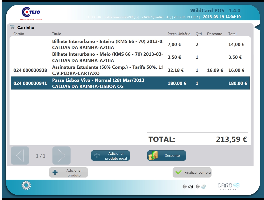Click the Card4B Systems logo

[228, 186]
